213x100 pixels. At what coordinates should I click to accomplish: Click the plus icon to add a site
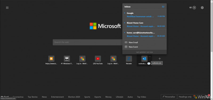pyautogui.click(x=159, y=59)
